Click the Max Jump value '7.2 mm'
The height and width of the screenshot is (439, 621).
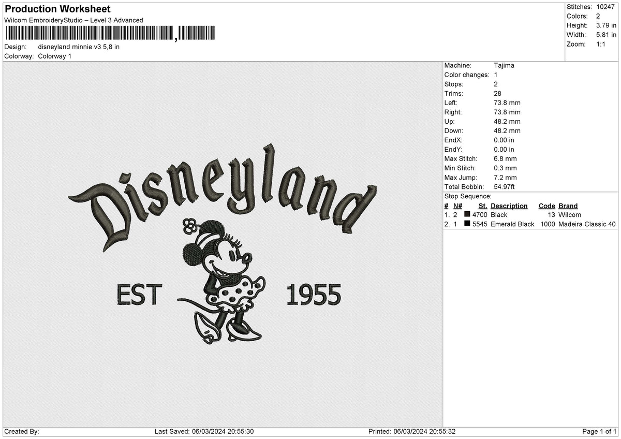pos(506,178)
